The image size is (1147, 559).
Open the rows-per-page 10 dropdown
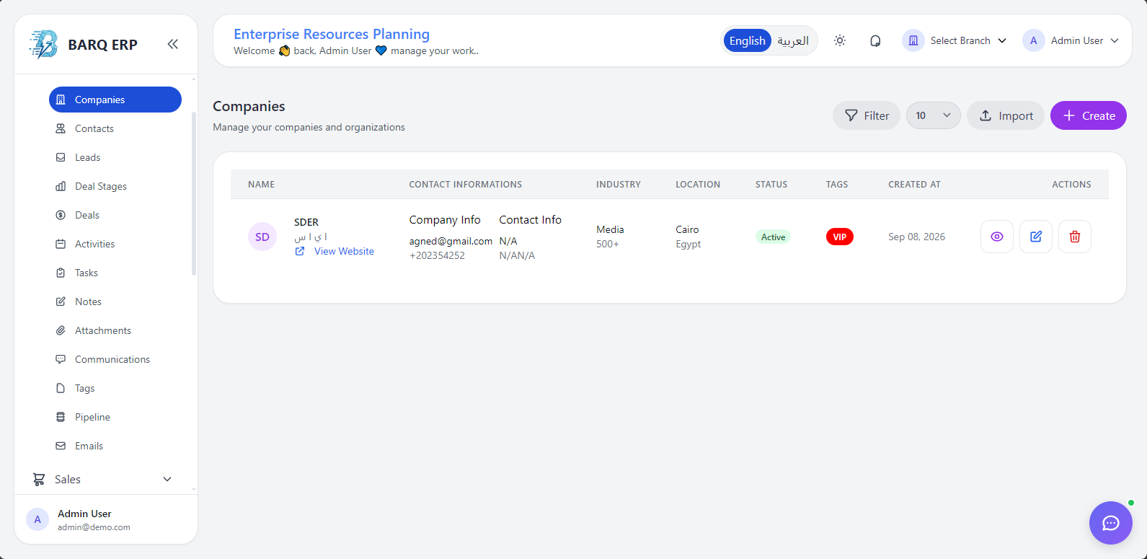click(934, 115)
